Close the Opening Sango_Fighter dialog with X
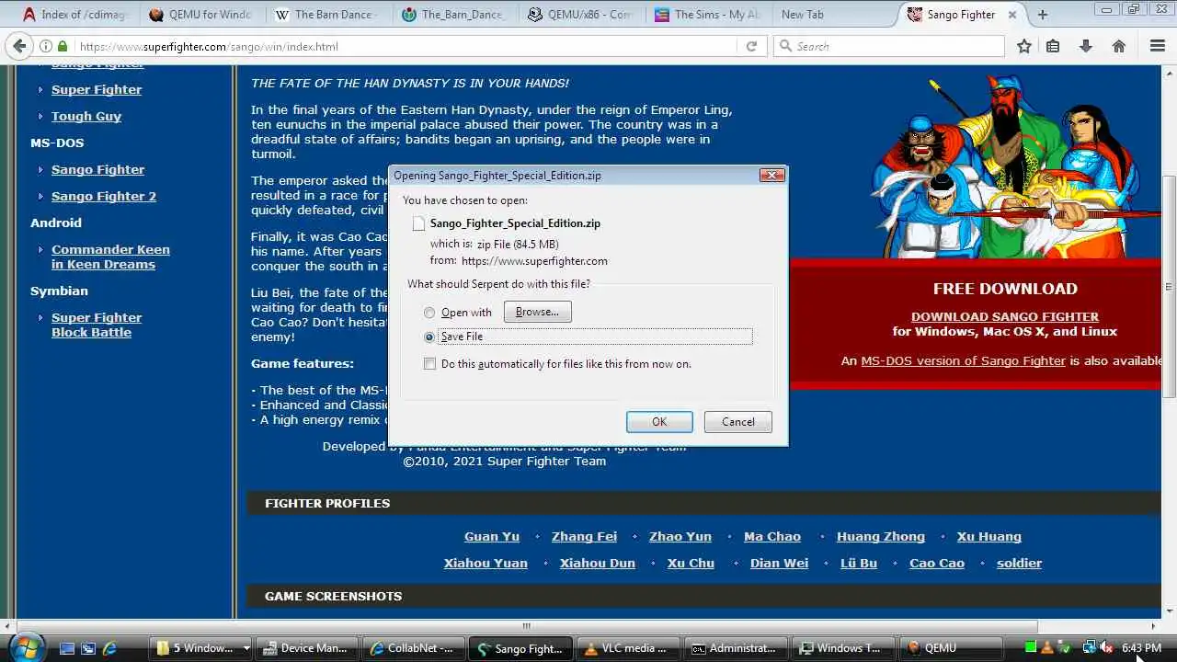Viewport: 1177px width, 662px height. pyautogui.click(x=771, y=175)
